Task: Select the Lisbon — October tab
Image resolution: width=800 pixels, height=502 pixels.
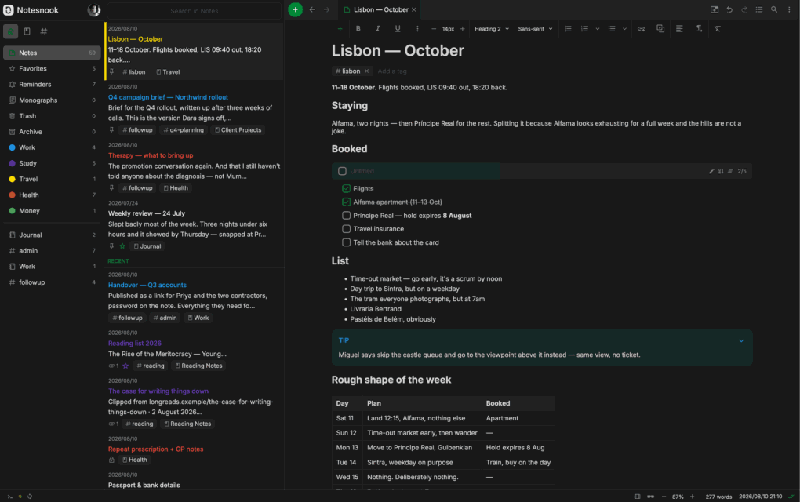Action: pos(380,9)
